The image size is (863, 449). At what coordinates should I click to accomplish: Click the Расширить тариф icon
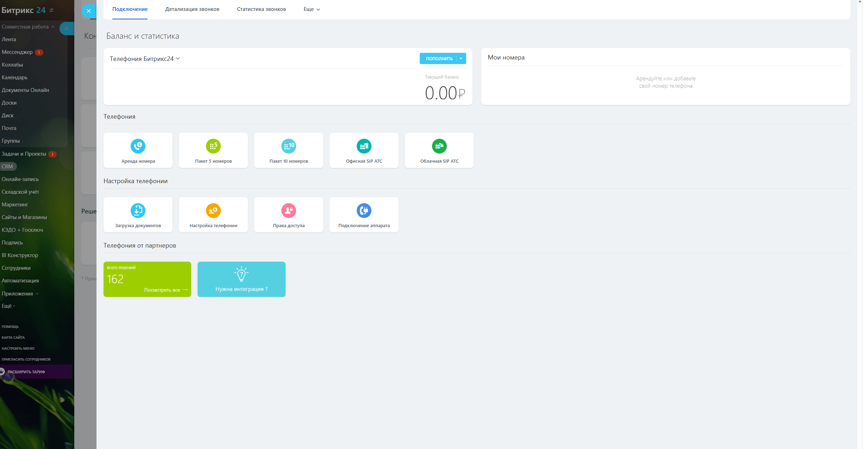pyautogui.click(x=2, y=372)
